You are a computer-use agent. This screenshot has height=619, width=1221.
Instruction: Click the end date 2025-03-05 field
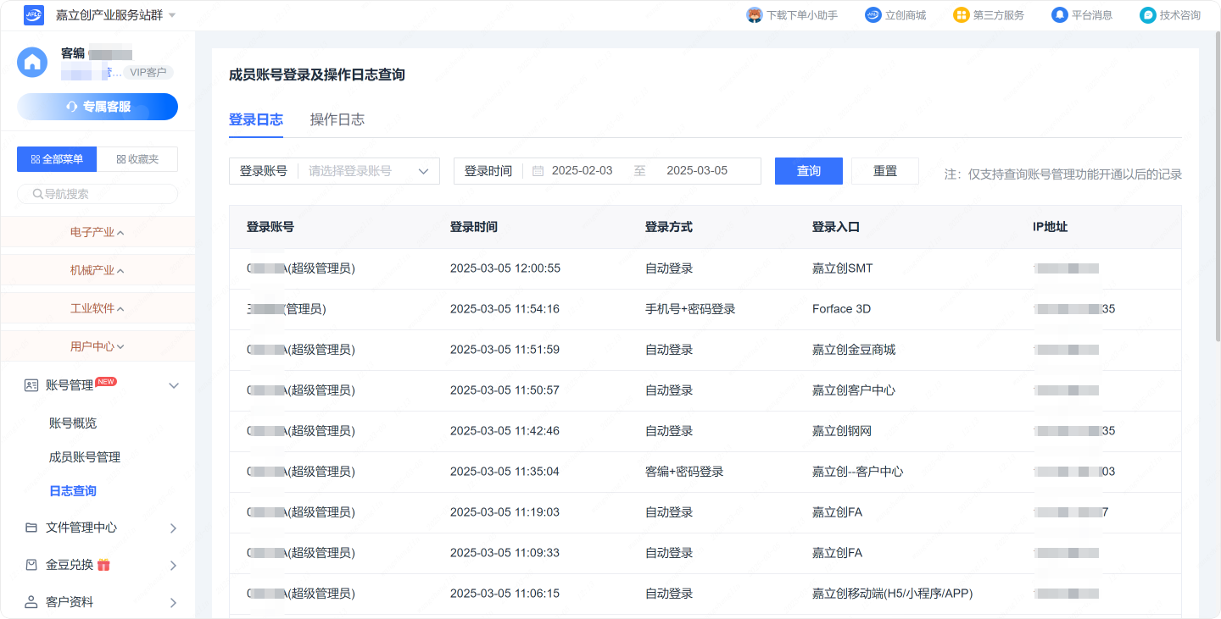click(x=697, y=171)
